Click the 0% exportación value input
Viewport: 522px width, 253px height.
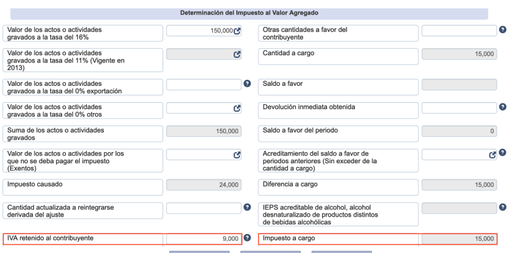coord(204,85)
